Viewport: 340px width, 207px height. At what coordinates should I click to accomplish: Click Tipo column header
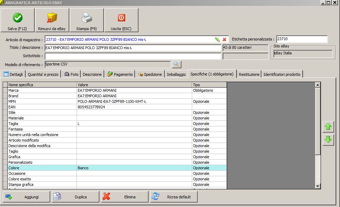click(209, 85)
